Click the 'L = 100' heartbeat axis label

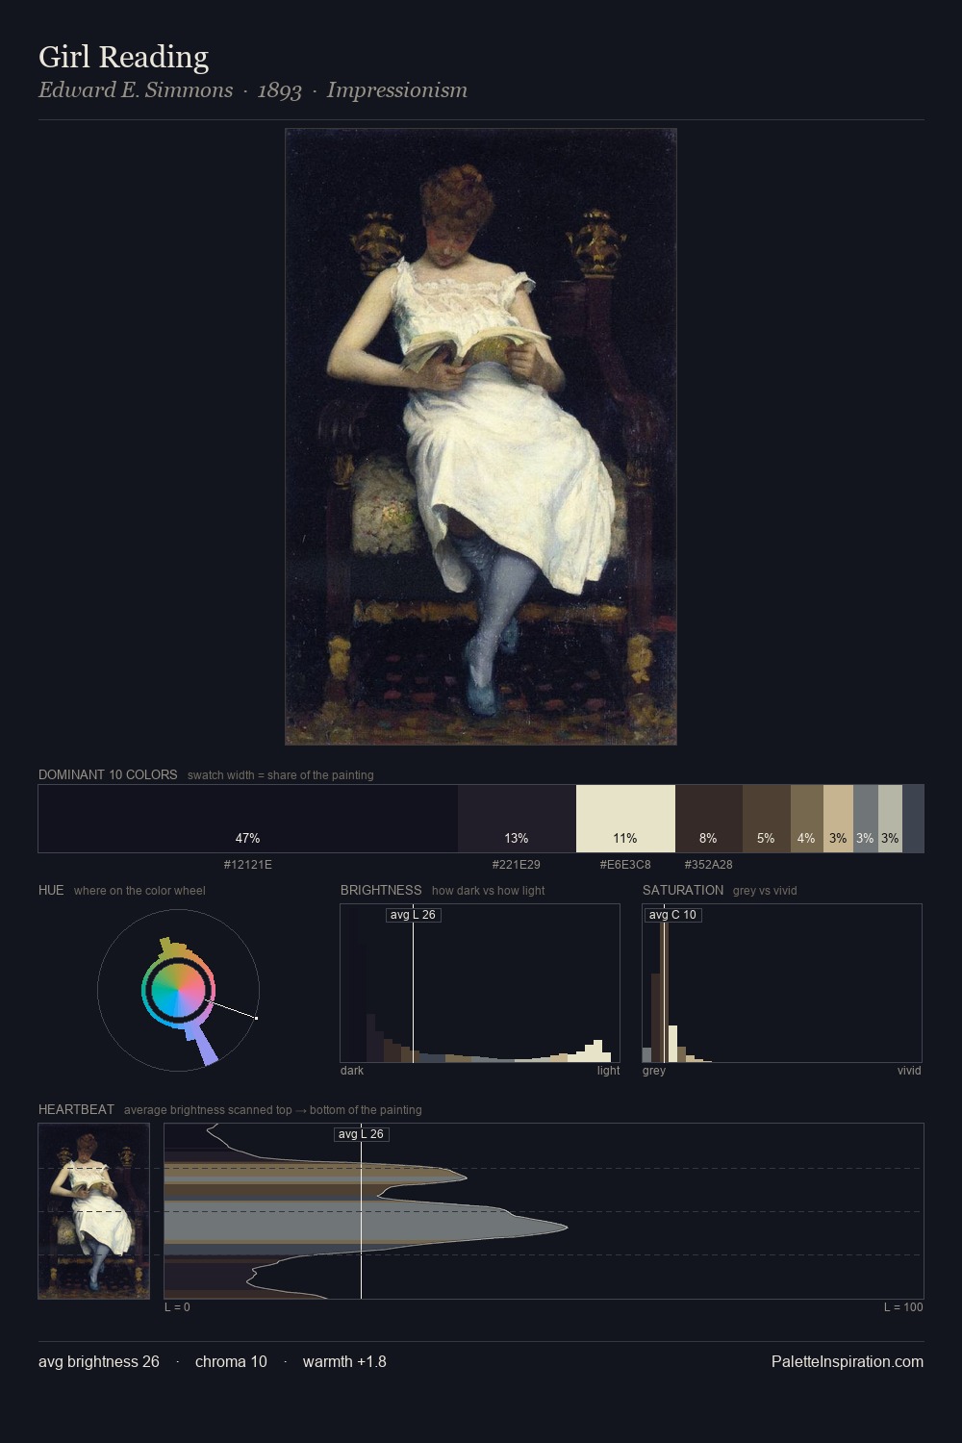pos(903,1307)
